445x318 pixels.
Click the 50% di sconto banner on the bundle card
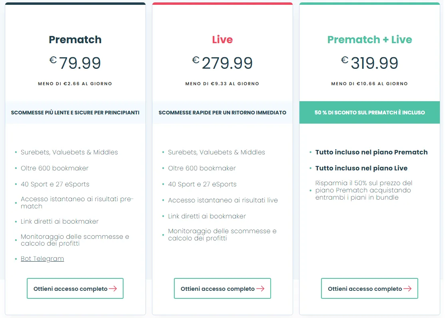[x=369, y=112]
